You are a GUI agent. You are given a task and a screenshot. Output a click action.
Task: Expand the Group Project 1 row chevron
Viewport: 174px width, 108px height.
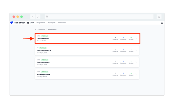[136, 38]
